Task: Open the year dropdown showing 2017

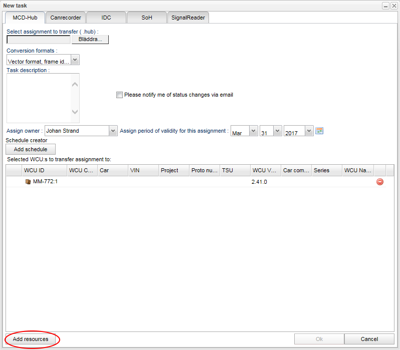Action: pos(309,131)
